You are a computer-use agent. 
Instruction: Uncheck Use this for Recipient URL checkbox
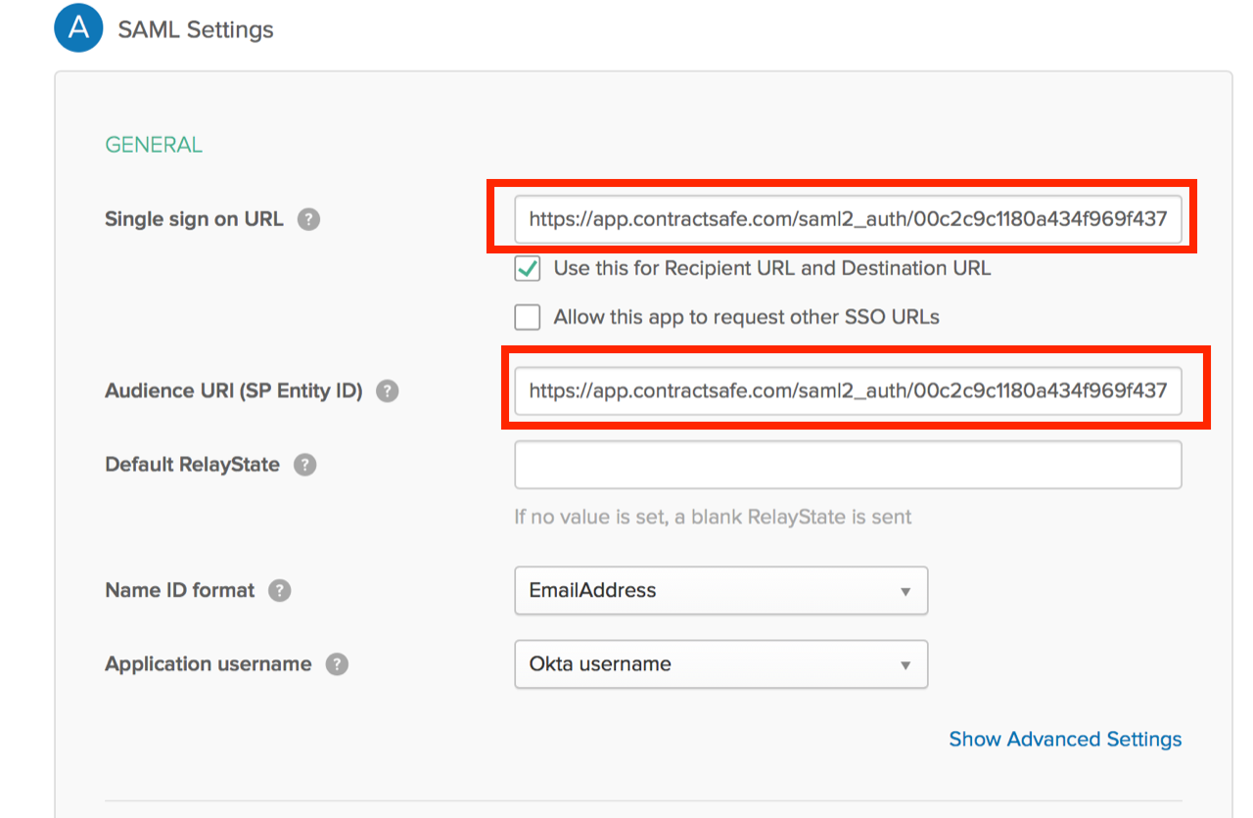coord(528,268)
